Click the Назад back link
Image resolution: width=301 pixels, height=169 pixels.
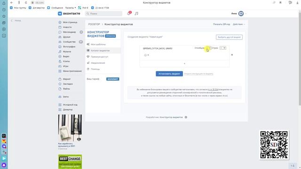tap(16, 21)
